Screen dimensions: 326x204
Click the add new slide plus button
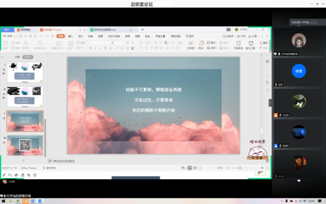click(23, 161)
